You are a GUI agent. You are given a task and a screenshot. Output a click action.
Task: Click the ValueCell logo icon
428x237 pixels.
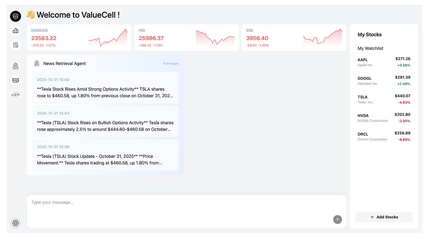pos(16,16)
